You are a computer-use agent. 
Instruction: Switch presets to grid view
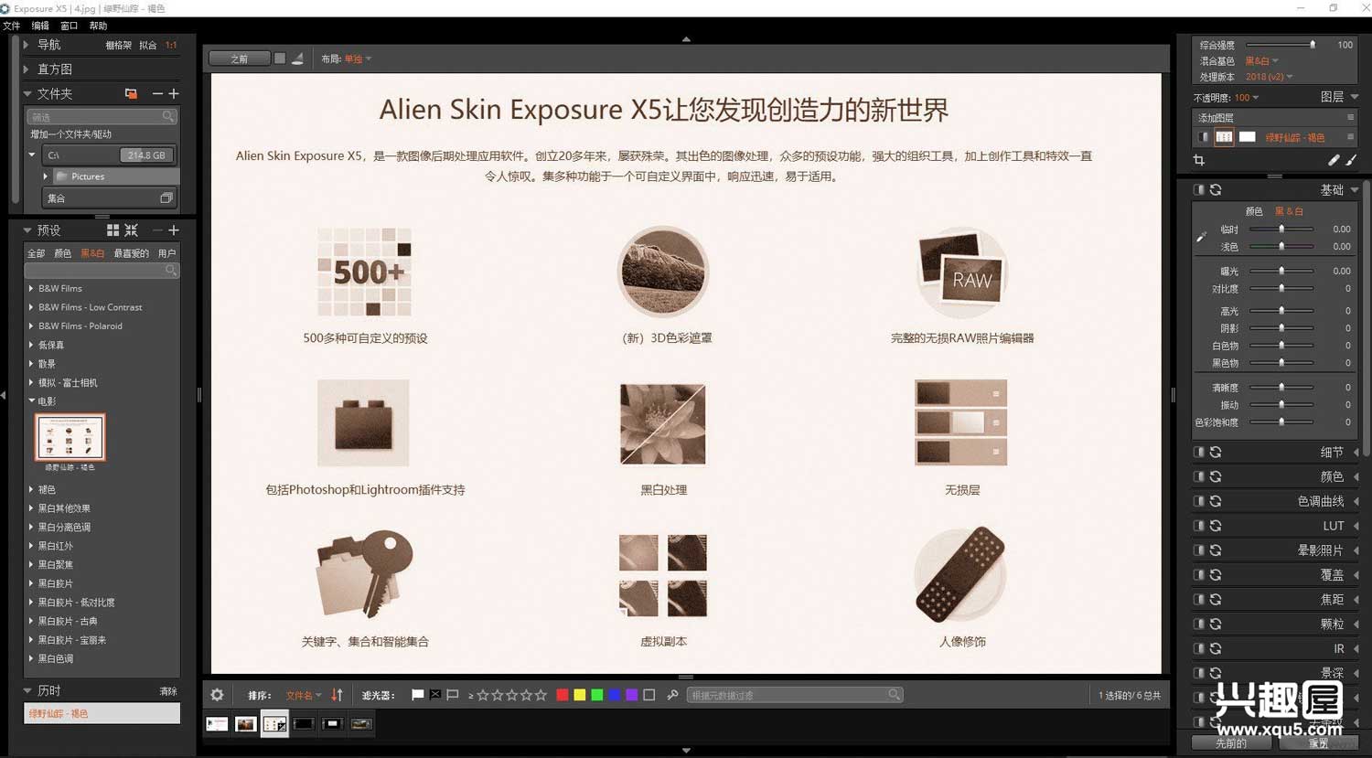113,230
